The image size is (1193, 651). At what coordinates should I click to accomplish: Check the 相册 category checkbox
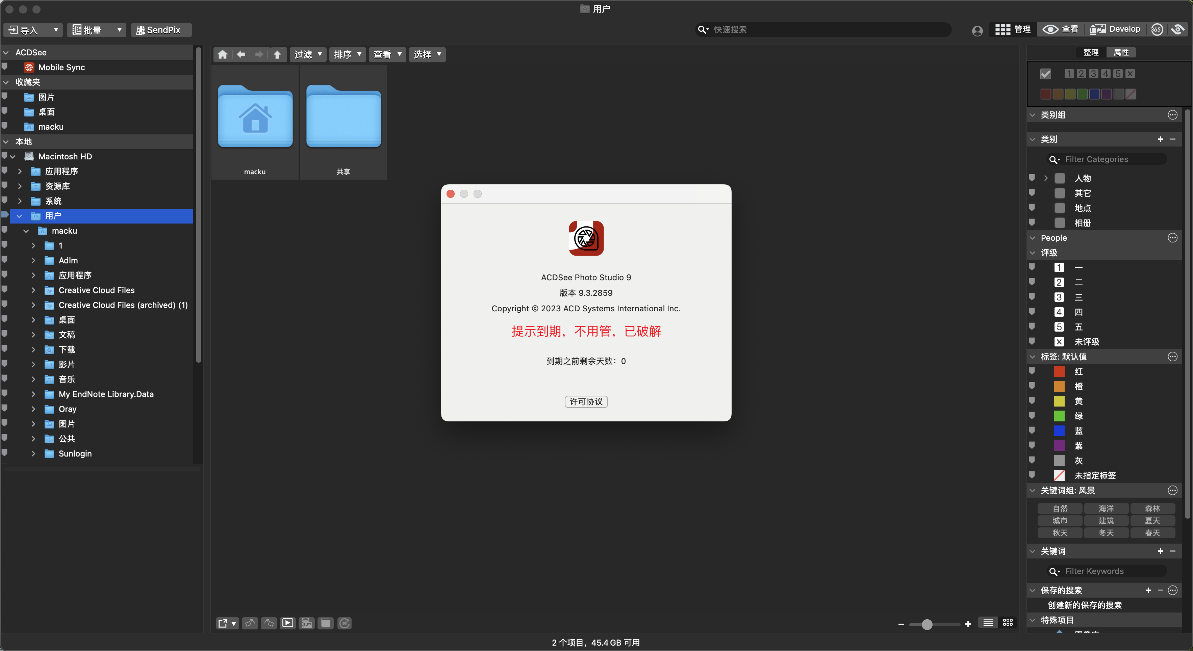(x=1060, y=223)
